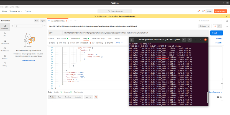
Task: Search the response with the magnifier icon
Action: pos(221,97)
